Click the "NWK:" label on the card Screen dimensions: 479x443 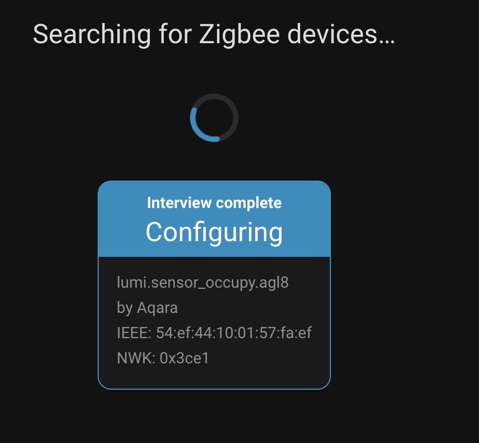coord(135,358)
